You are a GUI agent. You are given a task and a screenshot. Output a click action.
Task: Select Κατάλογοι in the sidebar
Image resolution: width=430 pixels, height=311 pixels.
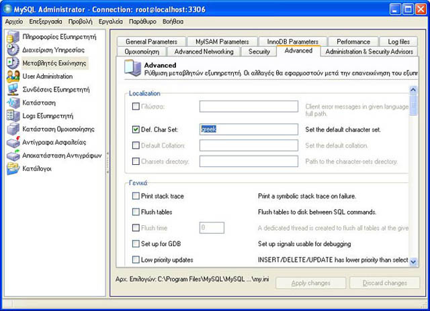point(37,168)
